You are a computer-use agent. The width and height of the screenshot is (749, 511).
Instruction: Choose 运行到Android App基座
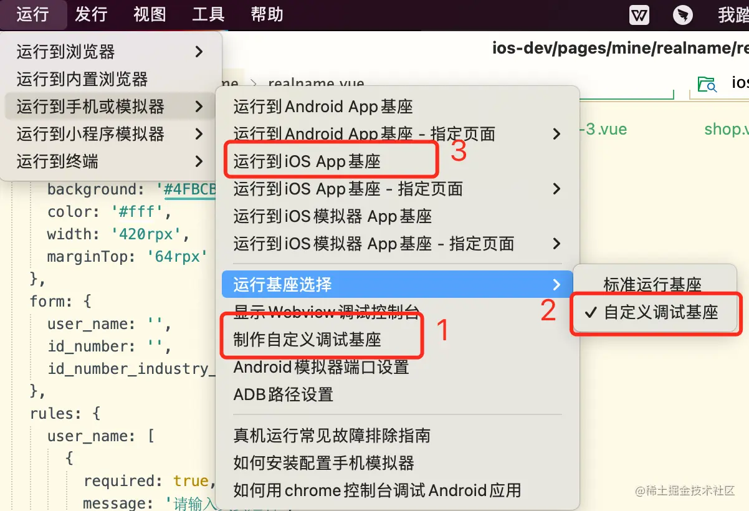click(397, 107)
